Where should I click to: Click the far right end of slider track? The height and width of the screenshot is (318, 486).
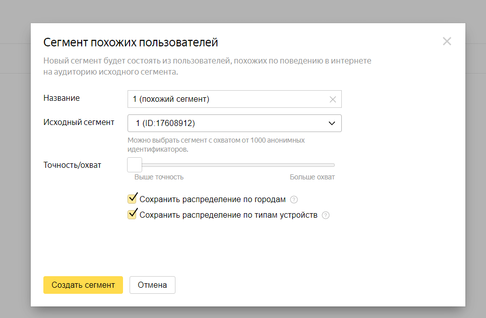(333, 165)
